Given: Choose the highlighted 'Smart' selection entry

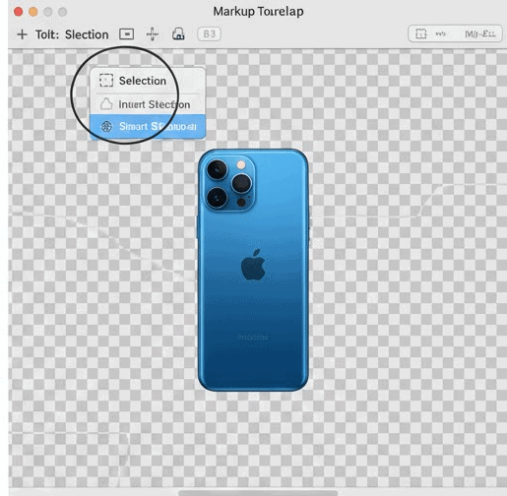Looking at the screenshot, I should (x=148, y=126).
